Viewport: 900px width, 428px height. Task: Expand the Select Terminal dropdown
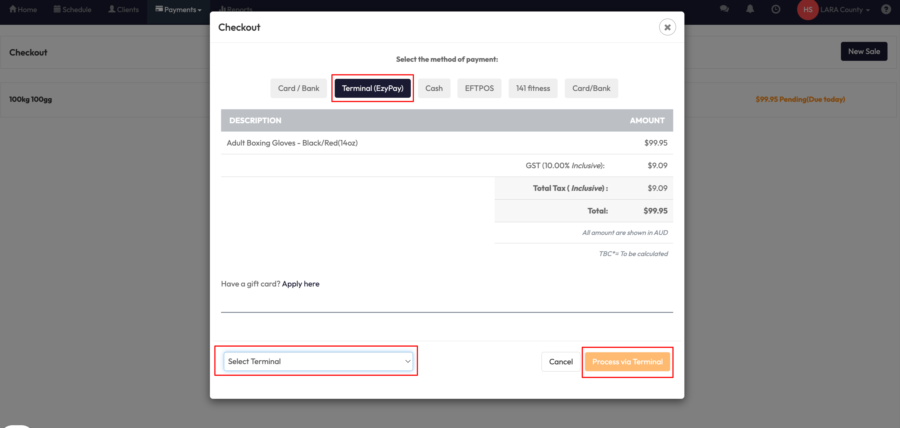318,361
